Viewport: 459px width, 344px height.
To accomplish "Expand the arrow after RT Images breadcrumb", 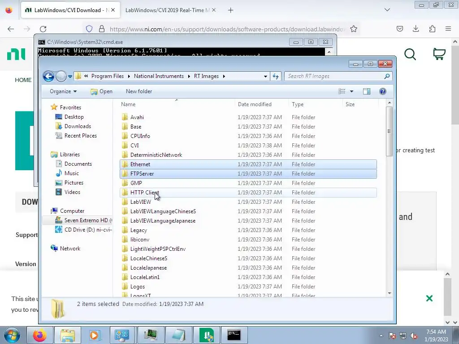I will tap(224, 76).
